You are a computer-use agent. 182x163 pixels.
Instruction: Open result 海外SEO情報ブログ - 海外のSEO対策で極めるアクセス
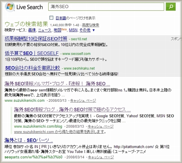(72, 110)
